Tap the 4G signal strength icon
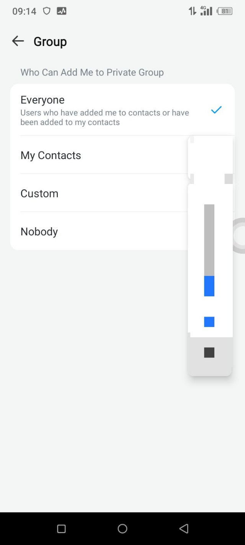Screen dimensions: 245x545 click(206, 11)
